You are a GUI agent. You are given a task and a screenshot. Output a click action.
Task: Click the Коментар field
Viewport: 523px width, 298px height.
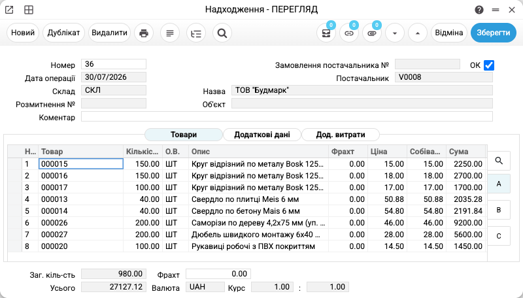pyautogui.click(x=287, y=116)
